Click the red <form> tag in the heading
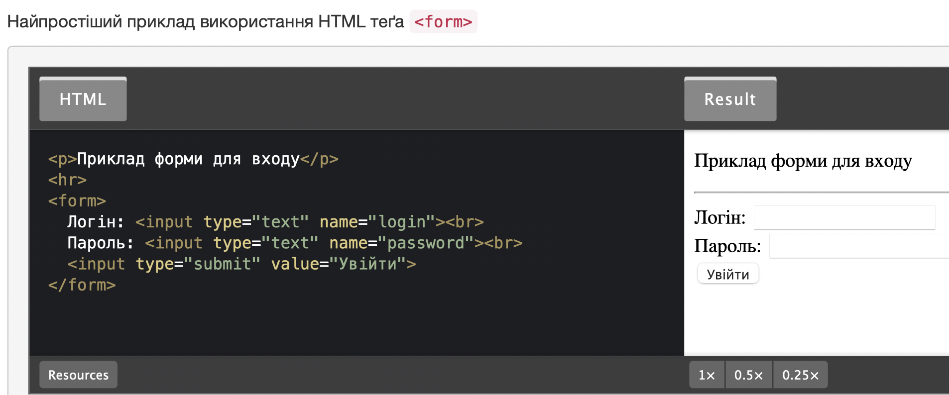 [443, 22]
